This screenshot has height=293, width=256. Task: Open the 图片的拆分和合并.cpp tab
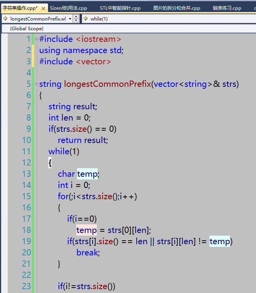pyautogui.click(x=177, y=8)
